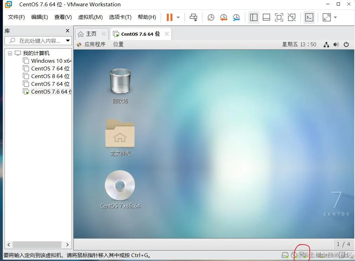Take a snapshot of this virtual machine
Image resolution: width=355 pixels, height=261 pixels.
coord(211,17)
